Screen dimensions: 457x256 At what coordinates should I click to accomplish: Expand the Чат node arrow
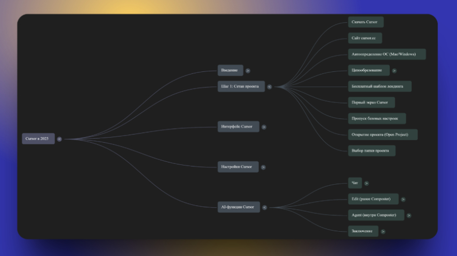click(x=366, y=183)
